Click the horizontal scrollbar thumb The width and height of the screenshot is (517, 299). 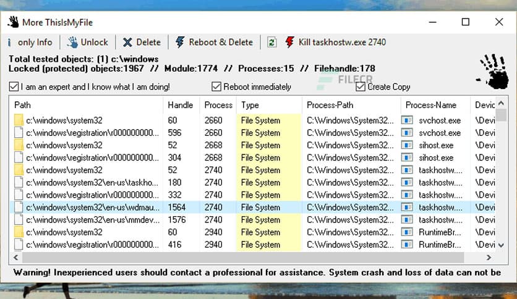[243, 258]
